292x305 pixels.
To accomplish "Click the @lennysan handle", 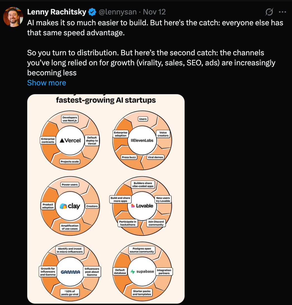I will click(x=118, y=12).
